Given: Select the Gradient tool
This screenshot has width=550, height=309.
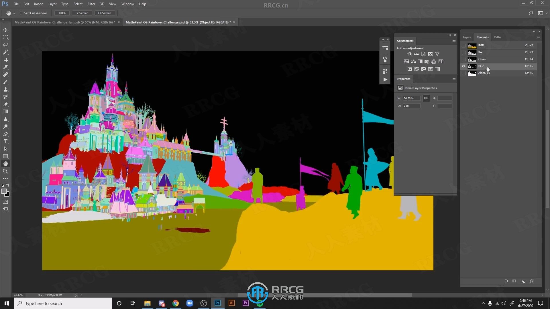Looking at the screenshot, I should point(5,112).
